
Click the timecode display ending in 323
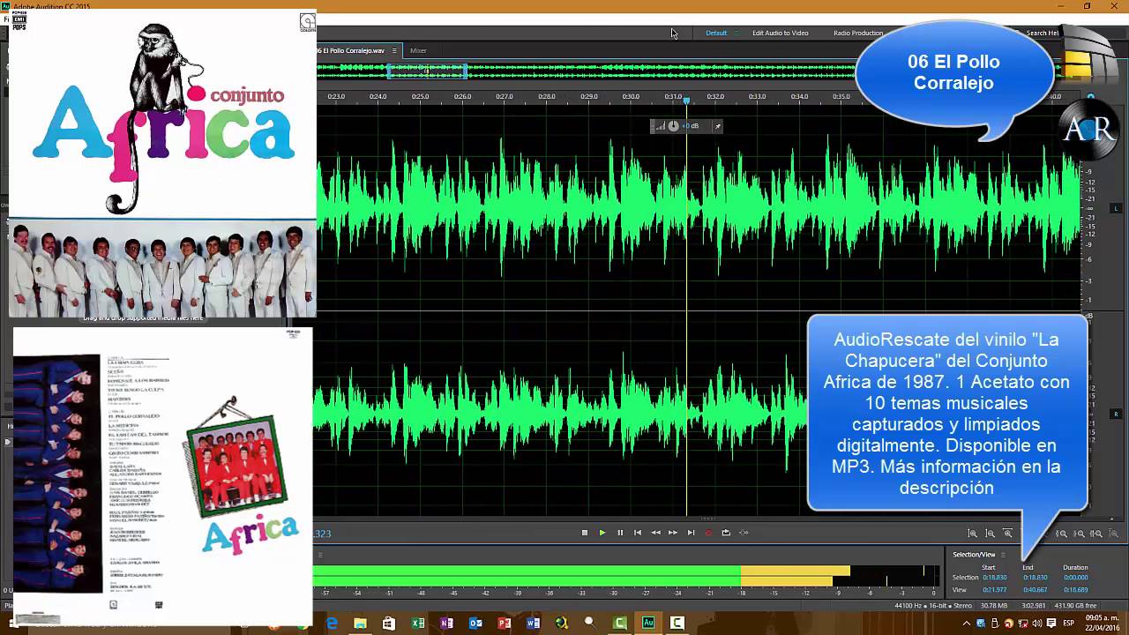[323, 534]
